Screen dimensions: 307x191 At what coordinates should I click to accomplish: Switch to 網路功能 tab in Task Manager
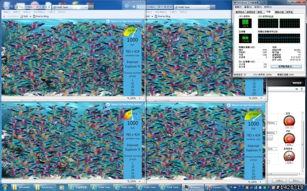279,12
